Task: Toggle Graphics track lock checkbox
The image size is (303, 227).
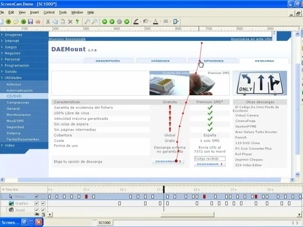Action: tap(43, 203)
